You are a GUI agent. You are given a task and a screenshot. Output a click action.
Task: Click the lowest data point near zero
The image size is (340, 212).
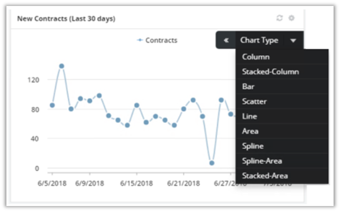coord(212,163)
